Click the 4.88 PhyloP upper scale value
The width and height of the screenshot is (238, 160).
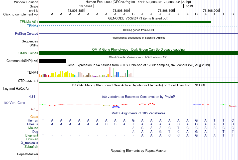click(32, 97)
